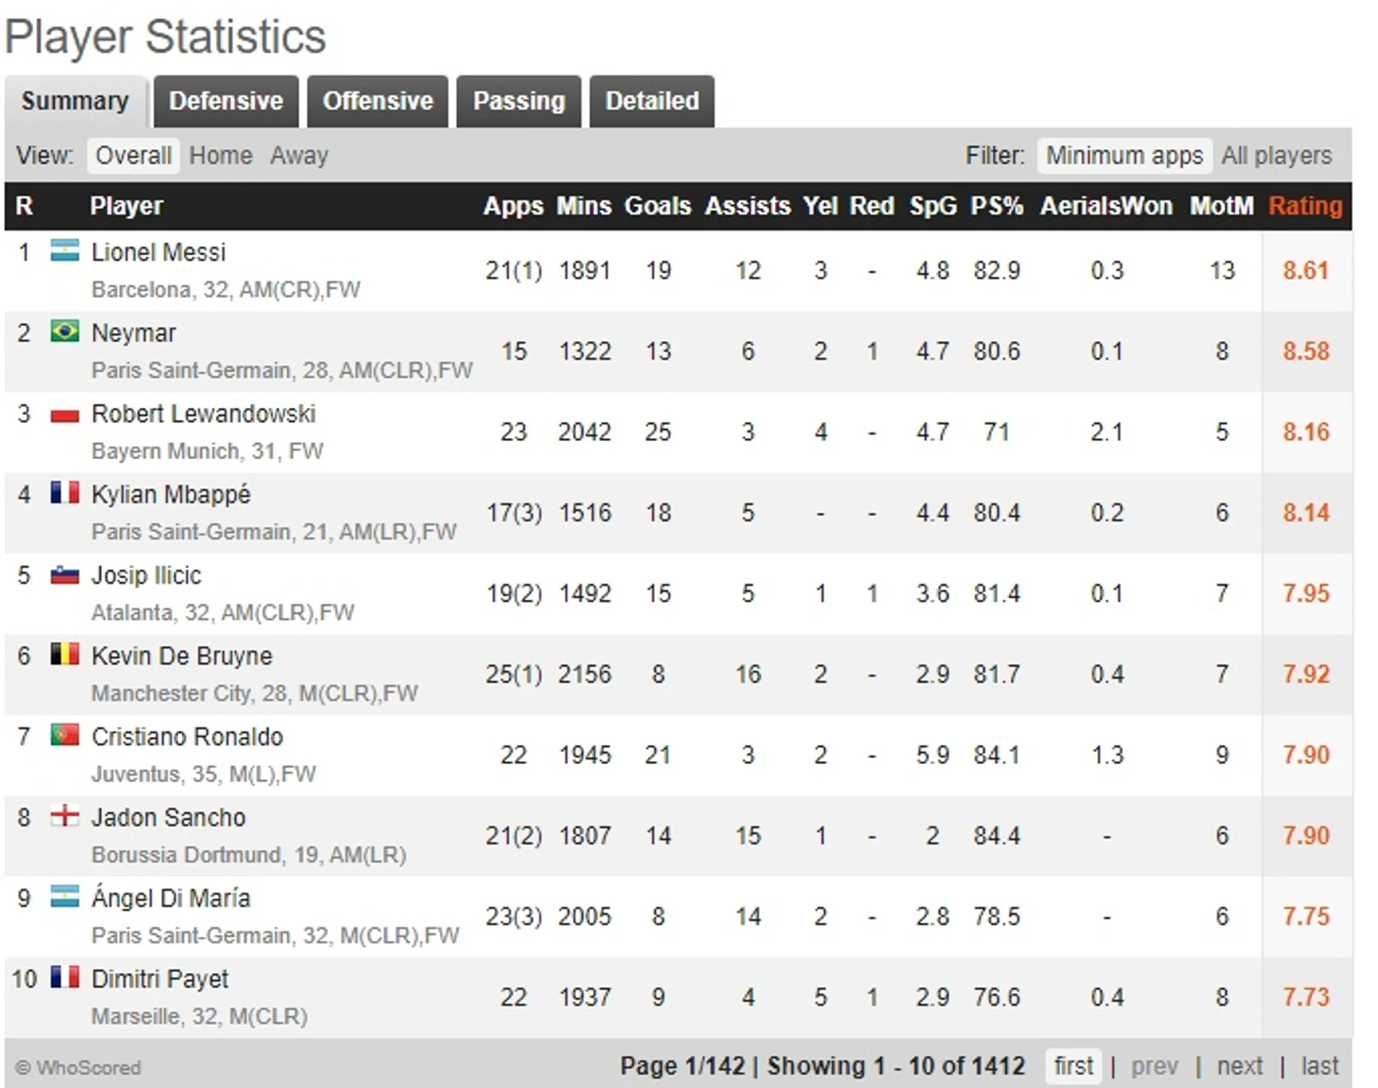Viewport: 1378px width, 1088px height.
Task: Switch to the Detailed tab
Action: tap(652, 101)
